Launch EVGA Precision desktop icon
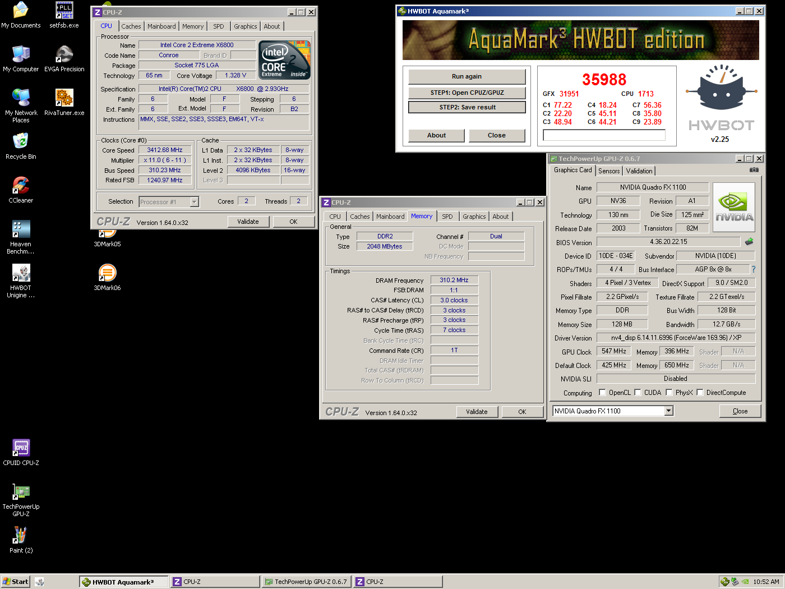 point(64,59)
